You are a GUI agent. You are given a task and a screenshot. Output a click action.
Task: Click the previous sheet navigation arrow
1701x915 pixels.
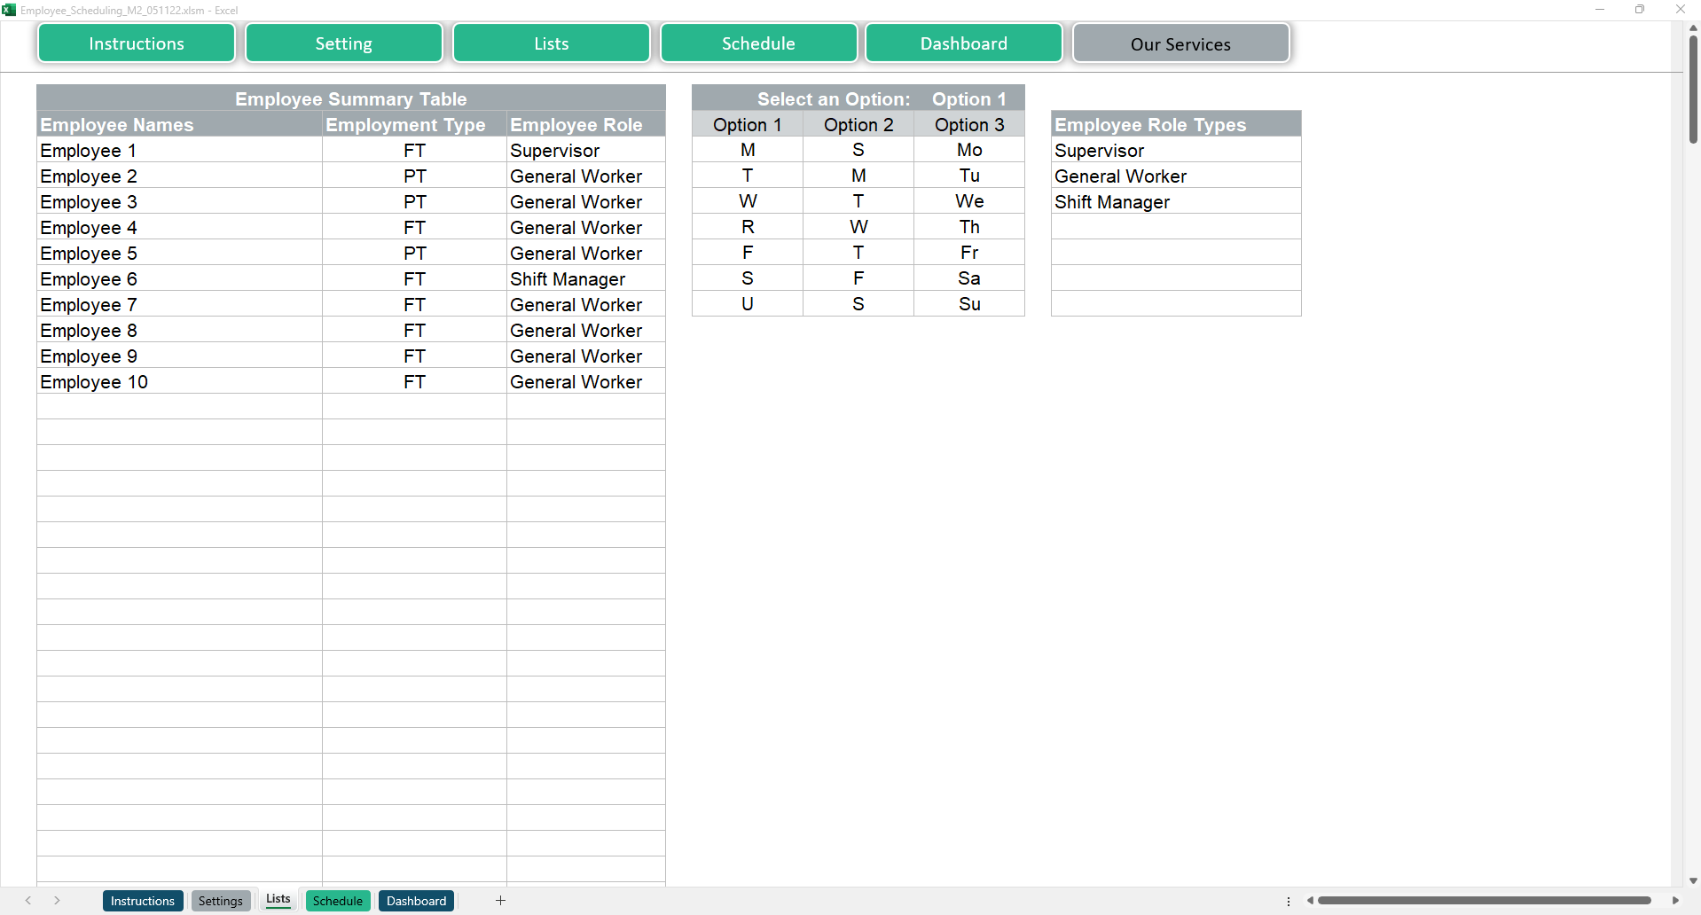(28, 901)
